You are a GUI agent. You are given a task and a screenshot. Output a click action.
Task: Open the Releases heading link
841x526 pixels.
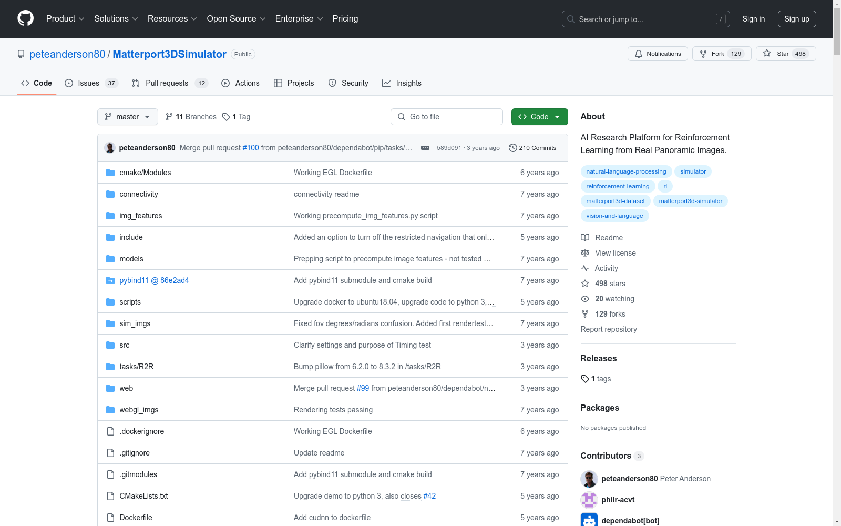599,358
